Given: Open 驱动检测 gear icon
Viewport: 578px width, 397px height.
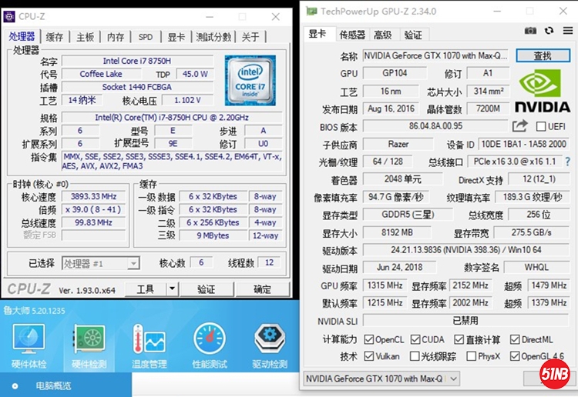Looking at the screenshot, I should coord(269,346).
